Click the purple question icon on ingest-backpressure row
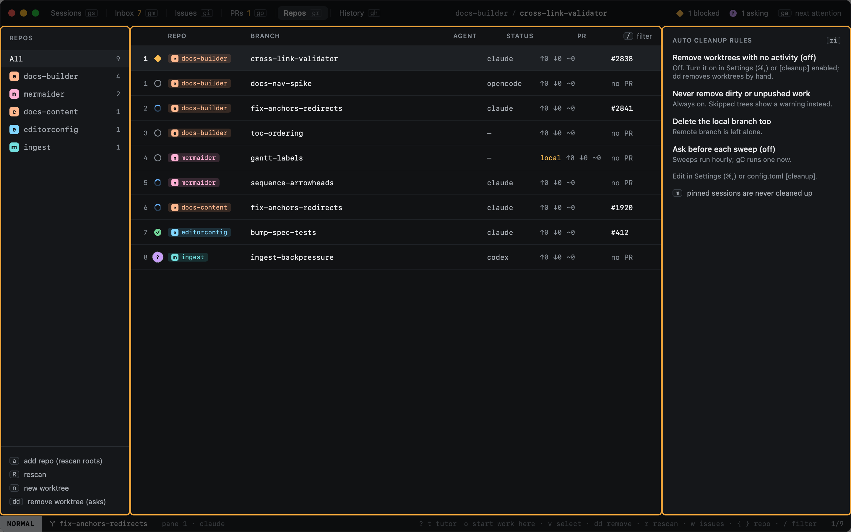 point(157,257)
